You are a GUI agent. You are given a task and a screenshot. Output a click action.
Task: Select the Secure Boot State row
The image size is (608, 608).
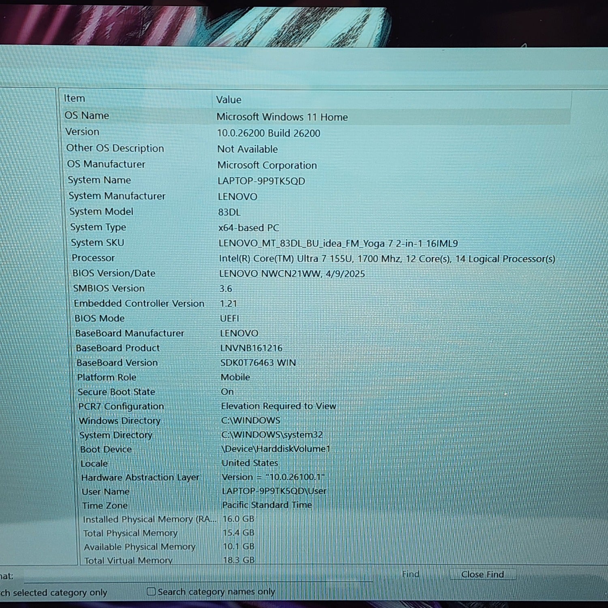[x=116, y=392]
